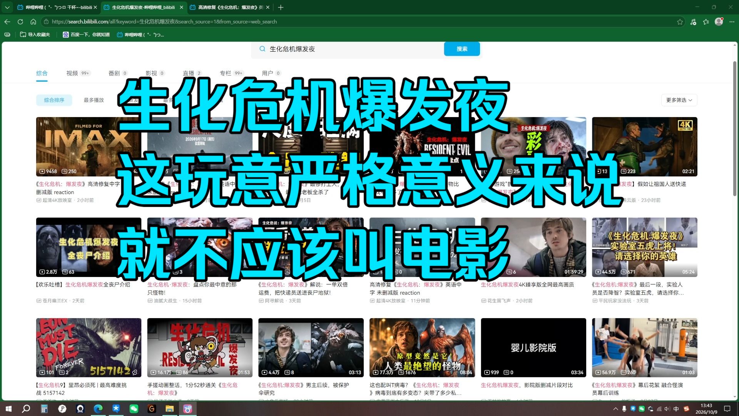Image resolution: width=739 pixels, height=416 pixels.
Task: Switch to the 综合 results tab
Action: [42, 73]
